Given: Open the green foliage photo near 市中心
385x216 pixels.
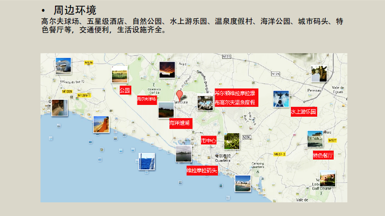Looking at the screenshot, I should [x=232, y=141].
